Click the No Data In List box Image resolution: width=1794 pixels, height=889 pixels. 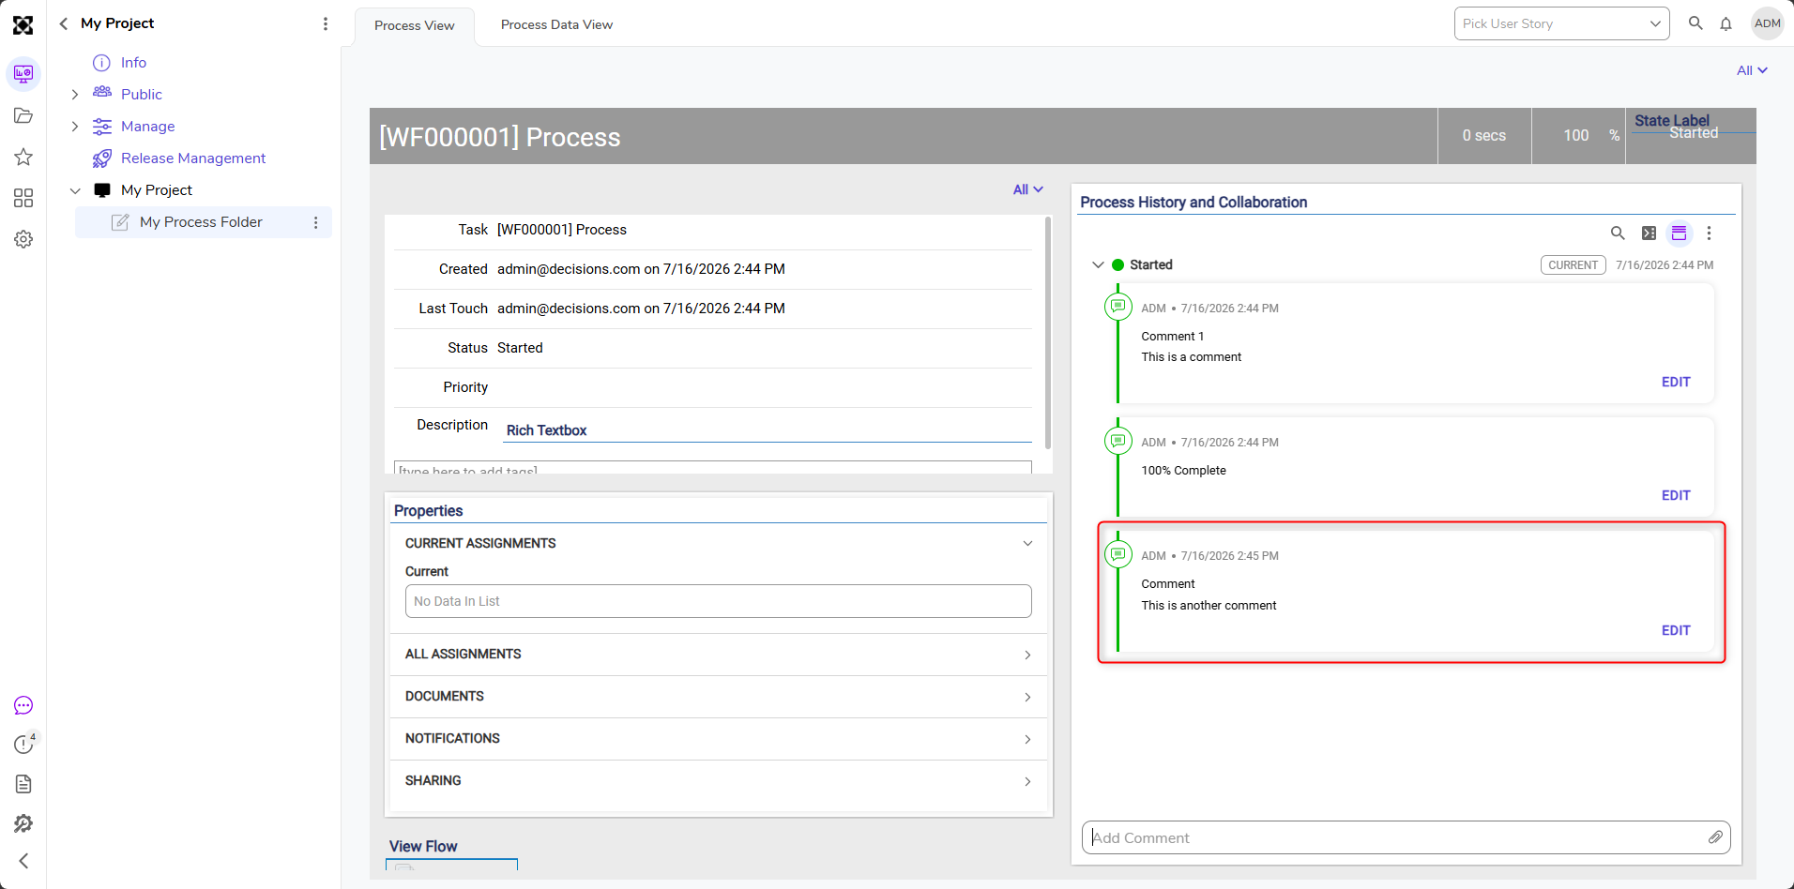(718, 601)
